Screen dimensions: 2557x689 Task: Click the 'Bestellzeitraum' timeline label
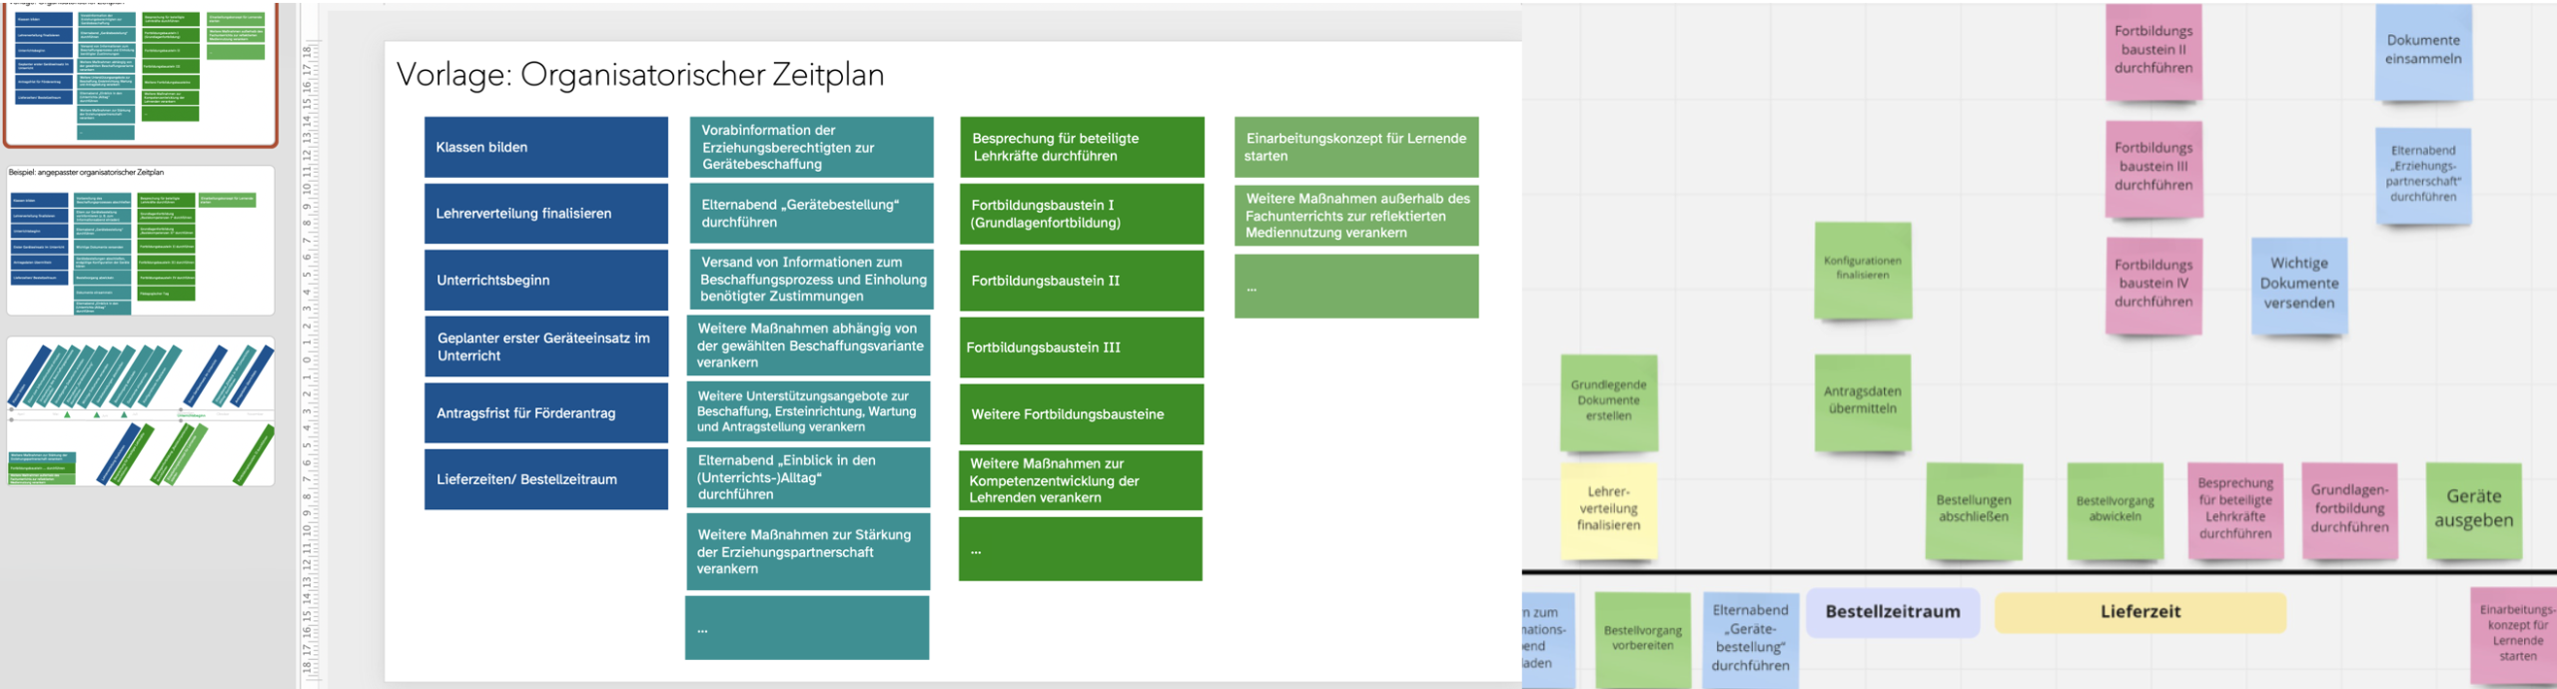pyautogui.click(x=1892, y=612)
